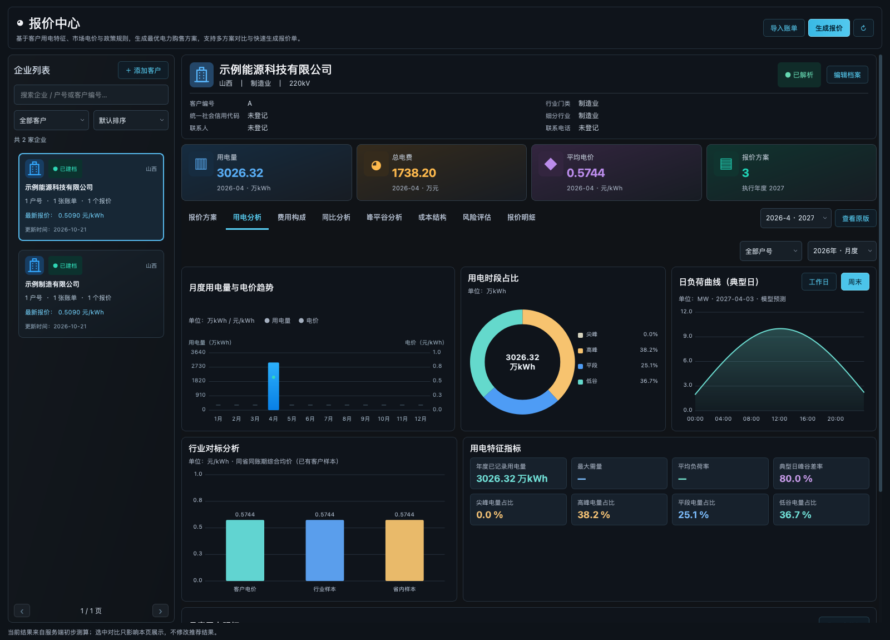Focus the enterprise search input field
The height and width of the screenshot is (640, 890).
coord(91,95)
